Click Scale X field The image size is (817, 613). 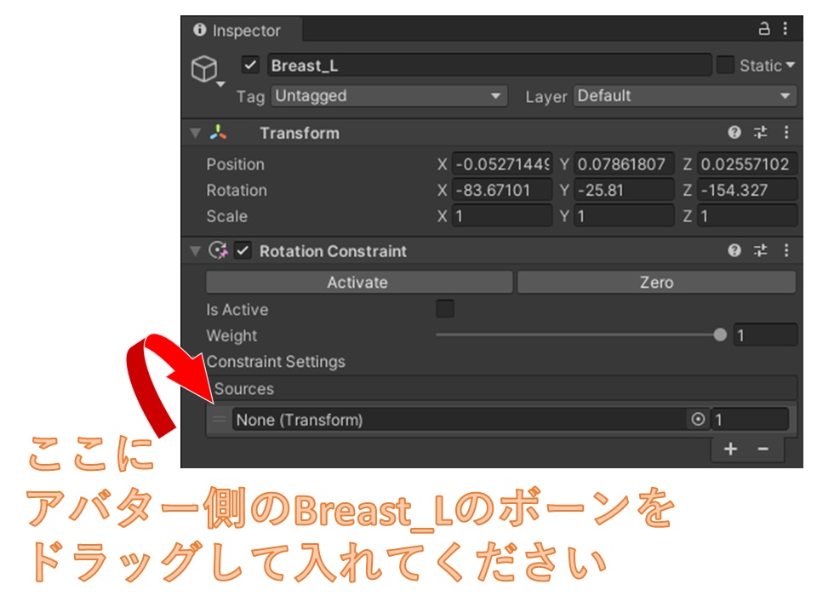(502, 215)
